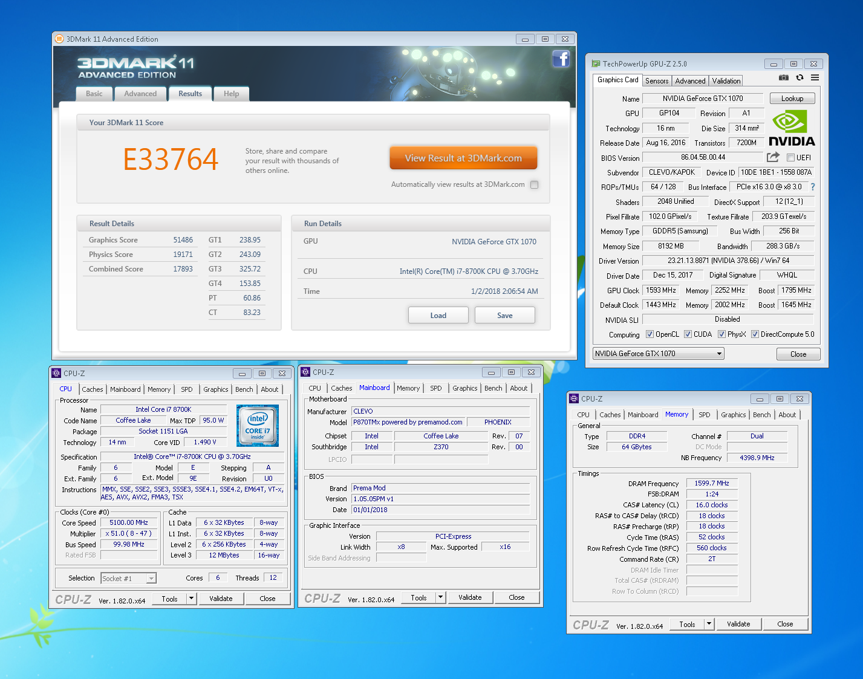Screen dimensions: 863x679
Task: Click the mainboard model P870TMx text
Action: (408, 422)
